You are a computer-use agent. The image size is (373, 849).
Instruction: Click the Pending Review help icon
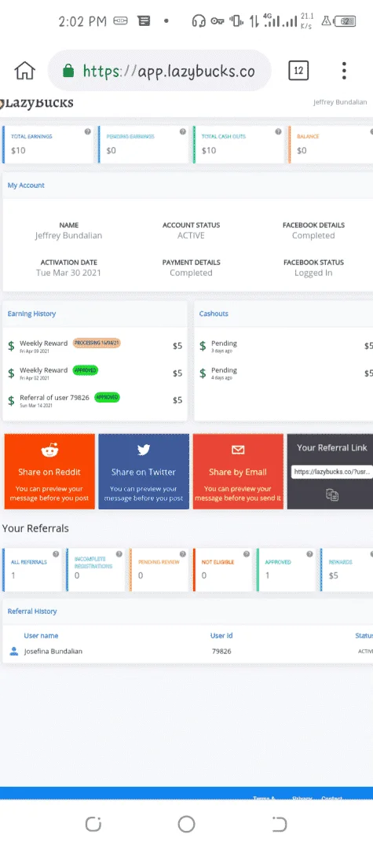pos(183,554)
